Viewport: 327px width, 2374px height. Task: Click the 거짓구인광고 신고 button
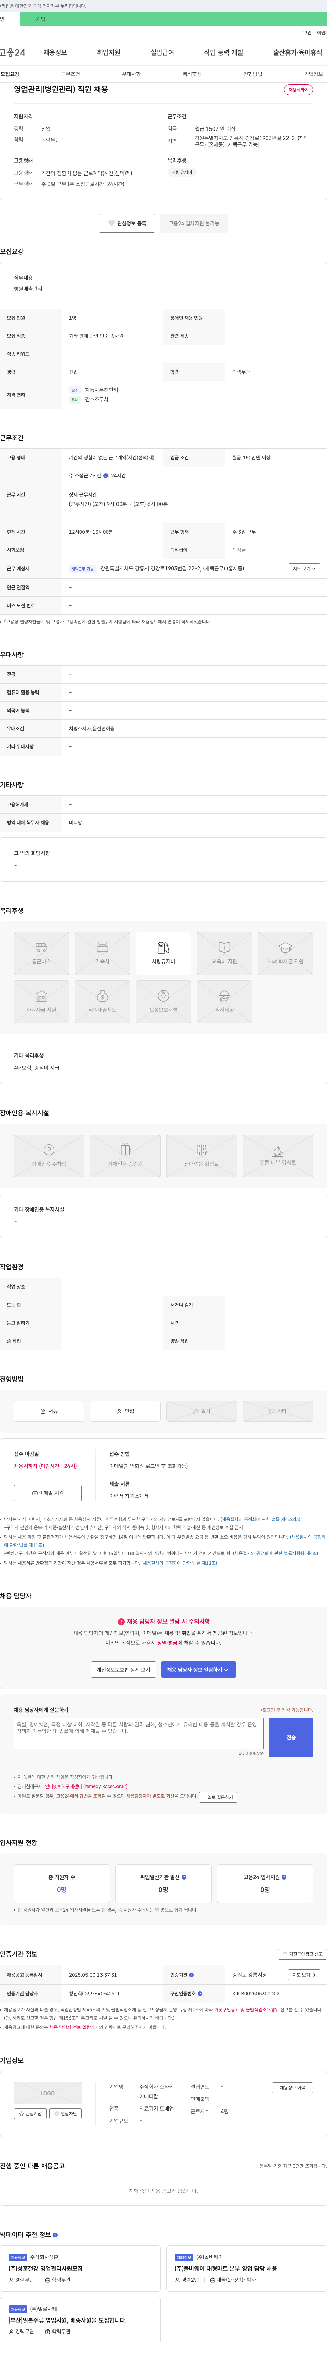click(x=302, y=1954)
